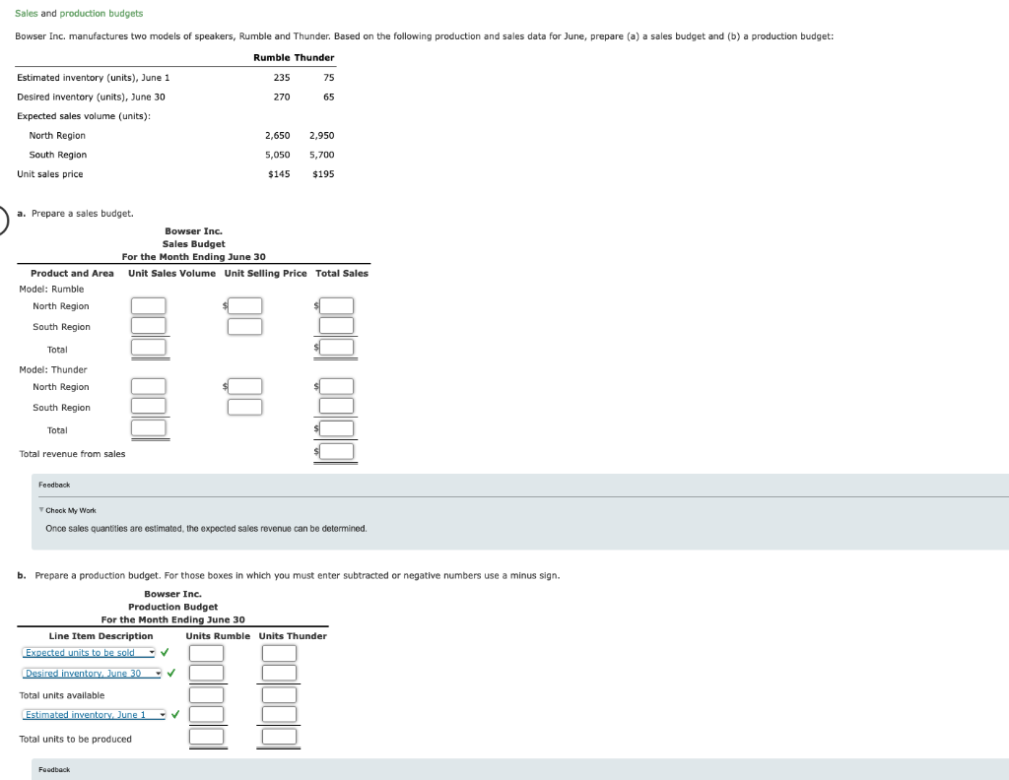Click 'Unit Selling Price' column header
The image size is (1009, 780).
pos(266,273)
